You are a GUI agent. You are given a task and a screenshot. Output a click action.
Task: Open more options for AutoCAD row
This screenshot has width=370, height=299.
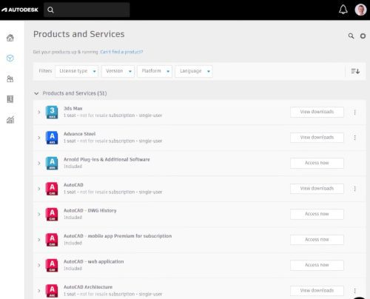click(354, 189)
